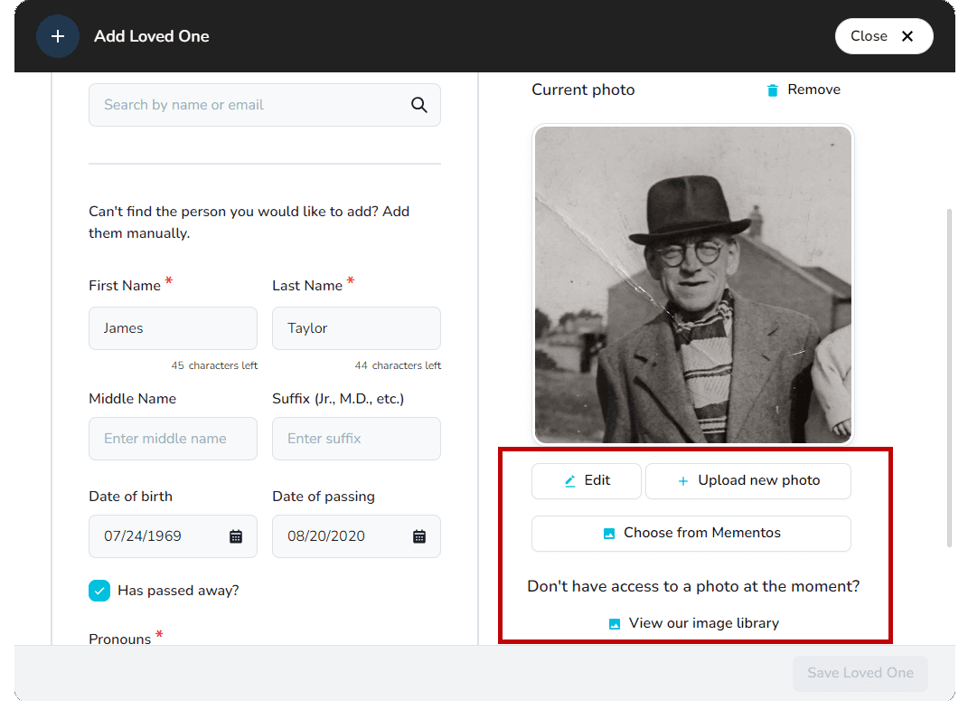Viewport: 968px width, 701px height.
Task: Click the Upload new photo button
Action: point(748,481)
